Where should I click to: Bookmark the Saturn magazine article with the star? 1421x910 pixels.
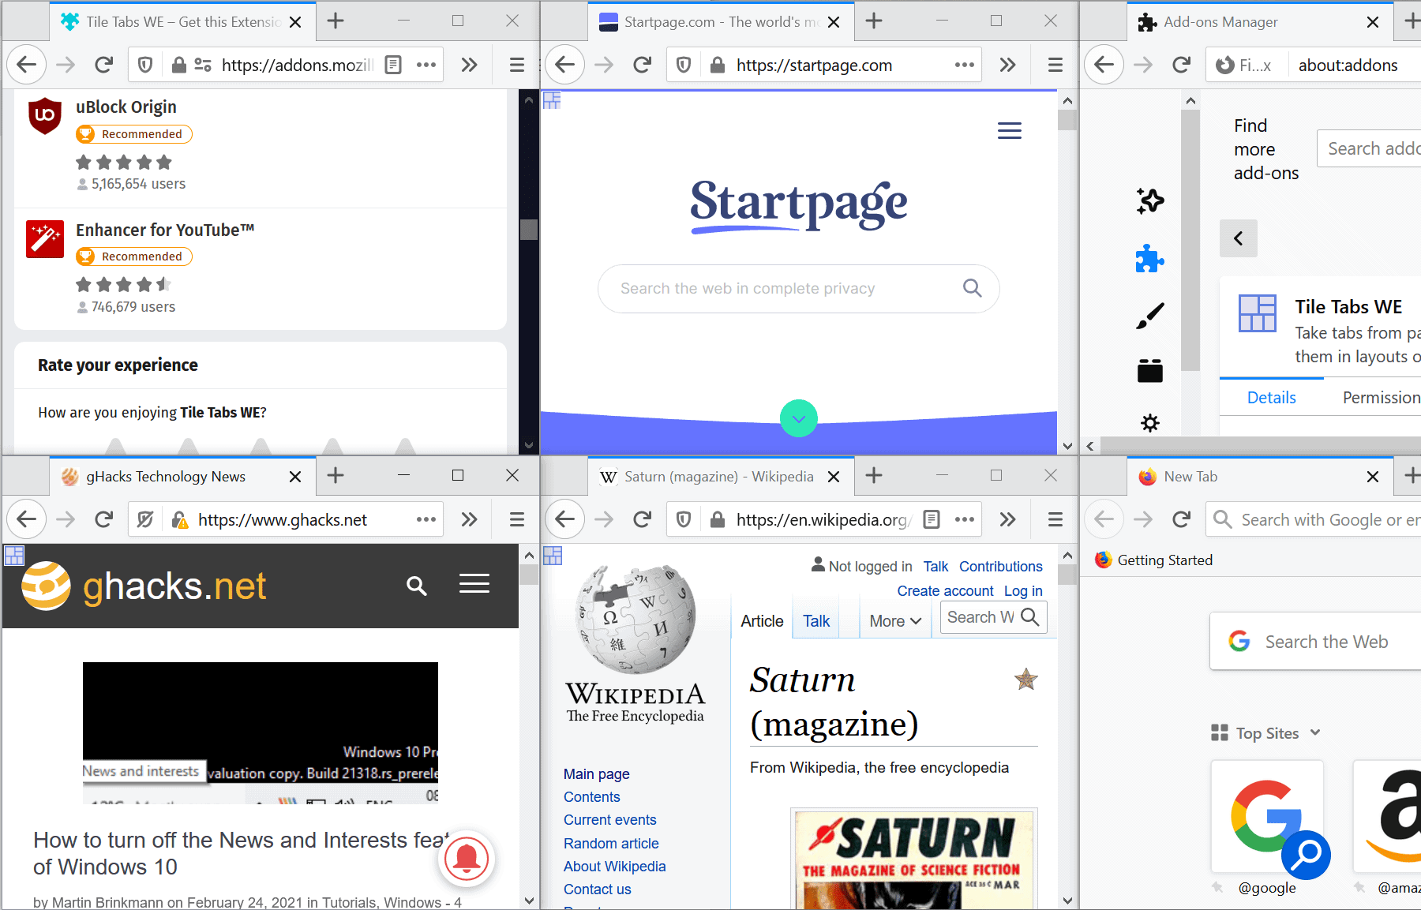[1025, 680]
